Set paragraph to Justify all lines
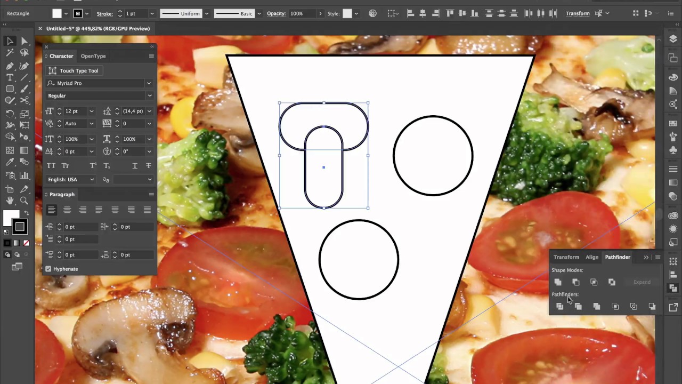 tap(147, 210)
